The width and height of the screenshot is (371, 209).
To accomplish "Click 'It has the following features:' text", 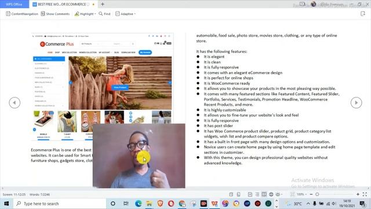I will click(221, 52).
